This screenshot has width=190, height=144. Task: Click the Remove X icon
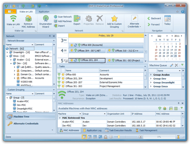tap(99, 19)
